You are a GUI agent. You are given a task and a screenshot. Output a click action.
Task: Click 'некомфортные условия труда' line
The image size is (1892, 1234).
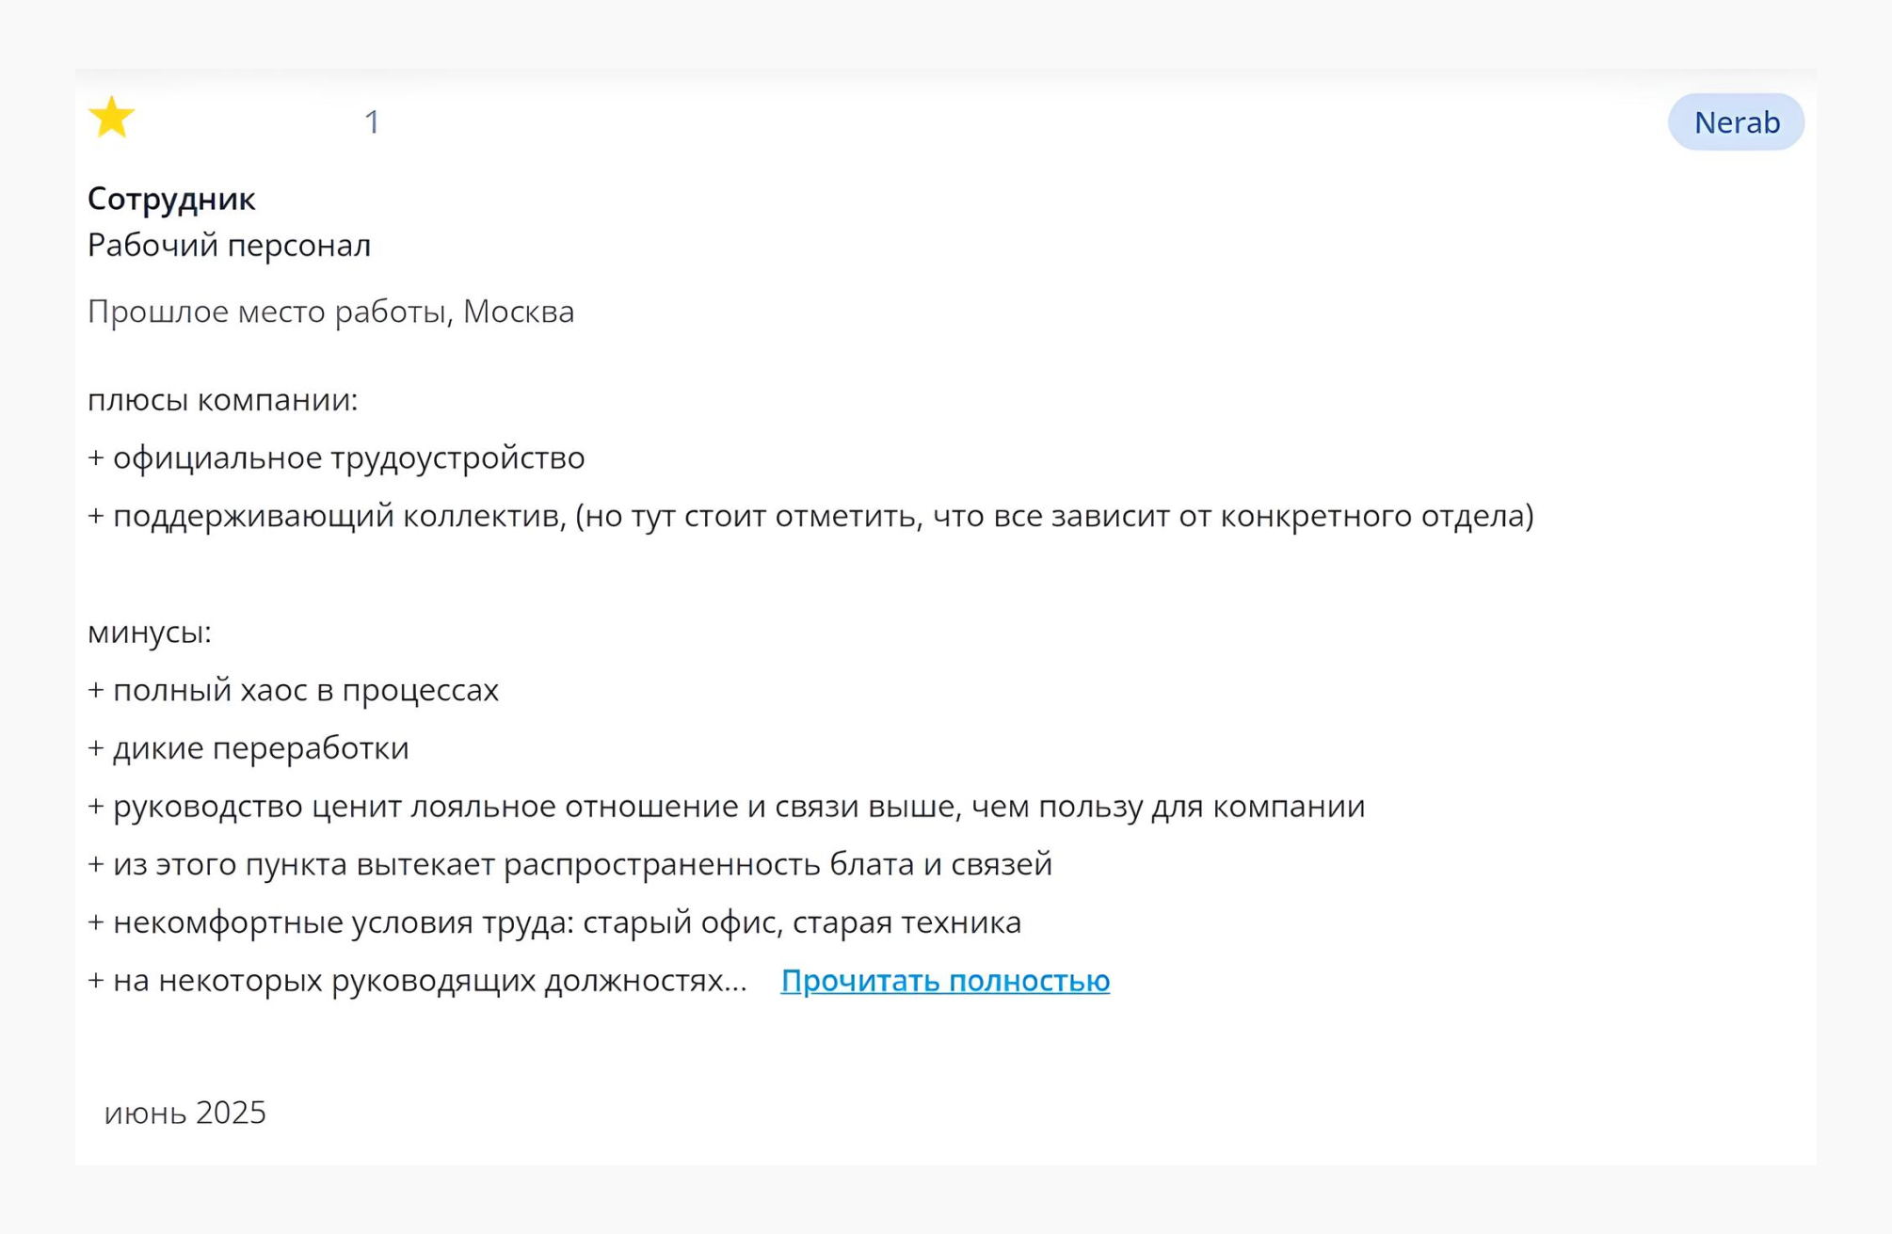pyautogui.click(x=553, y=922)
